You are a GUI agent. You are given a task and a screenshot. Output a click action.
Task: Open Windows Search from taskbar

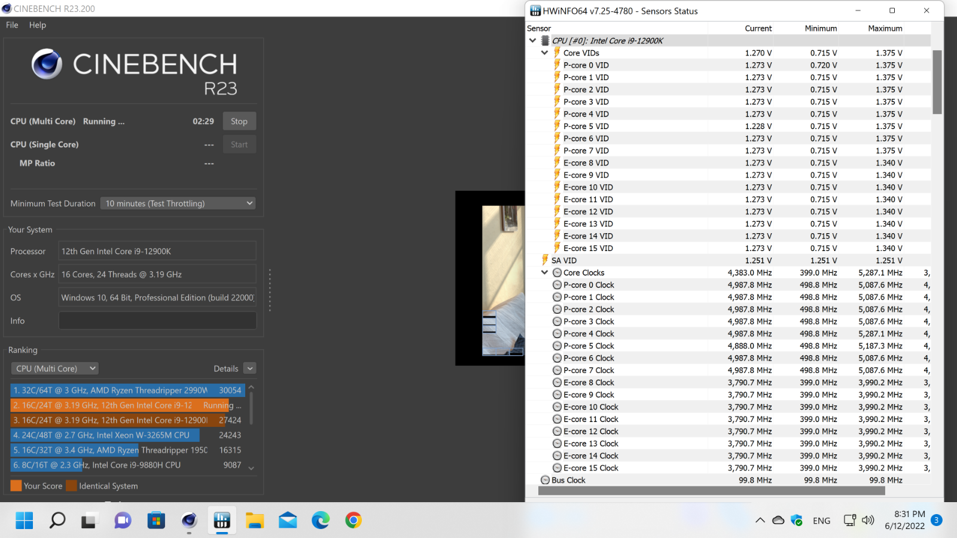point(57,521)
